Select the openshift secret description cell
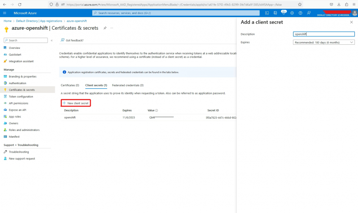Image resolution: width=358 pixels, height=213 pixels. [70, 117]
